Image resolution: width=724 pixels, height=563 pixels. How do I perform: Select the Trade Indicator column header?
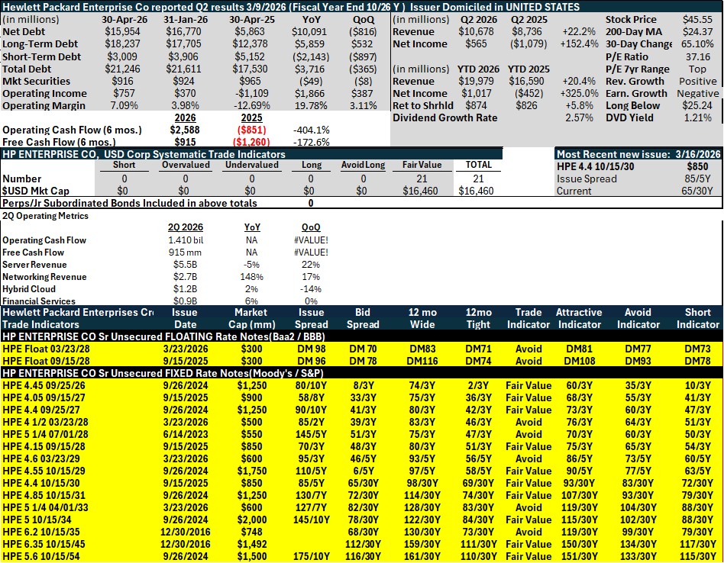tap(528, 318)
